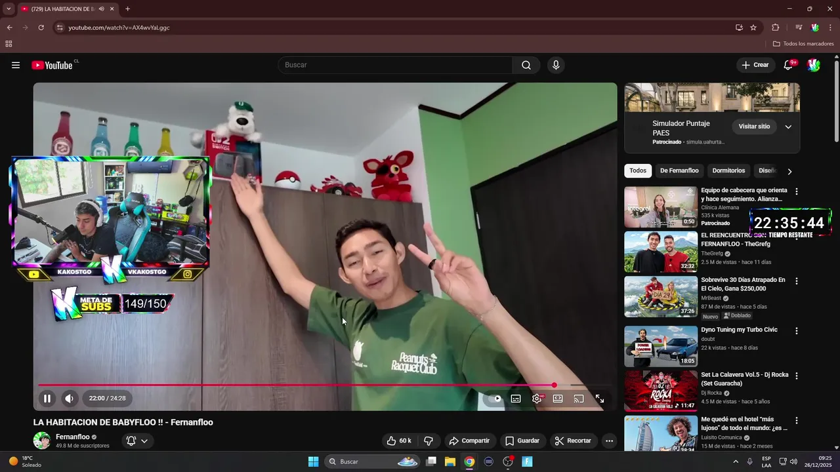840x472 pixels.
Task: Dislike the video
Action: pyautogui.click(x=429, y=441)
